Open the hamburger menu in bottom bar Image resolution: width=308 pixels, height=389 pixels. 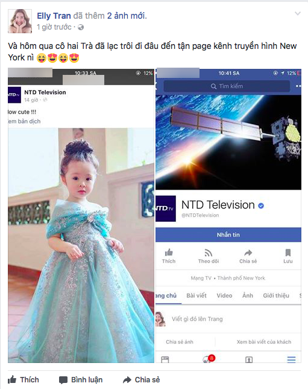291,359
